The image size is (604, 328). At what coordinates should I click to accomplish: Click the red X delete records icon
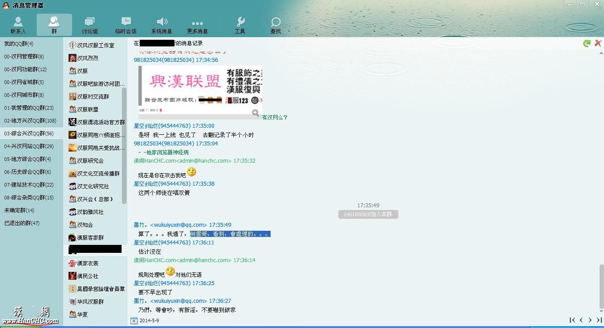pyautogui.click(x=598, y=43)
